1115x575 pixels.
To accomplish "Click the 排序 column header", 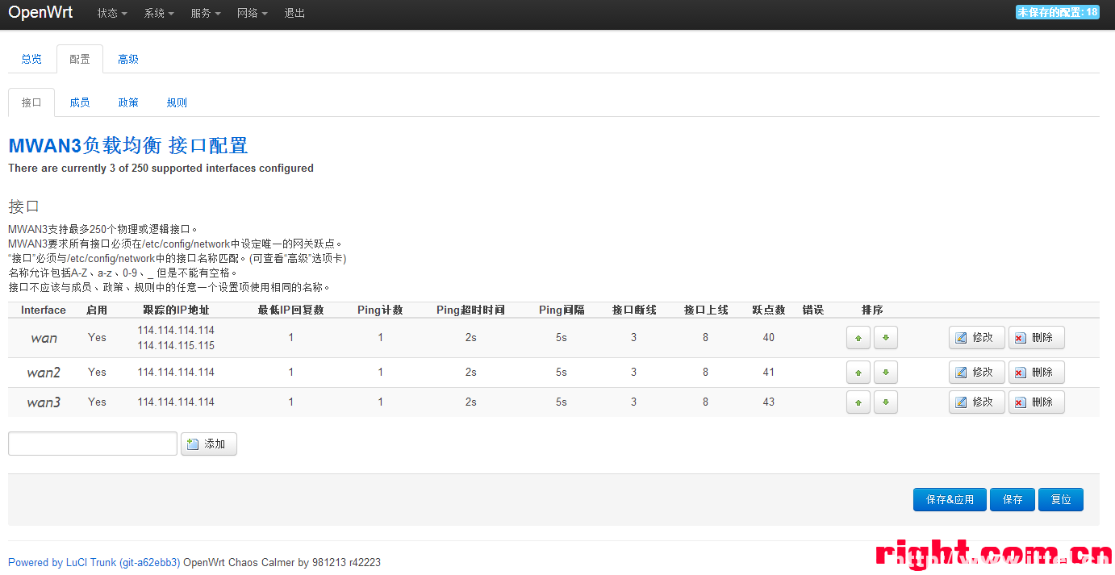I will [x=872, y=310].
